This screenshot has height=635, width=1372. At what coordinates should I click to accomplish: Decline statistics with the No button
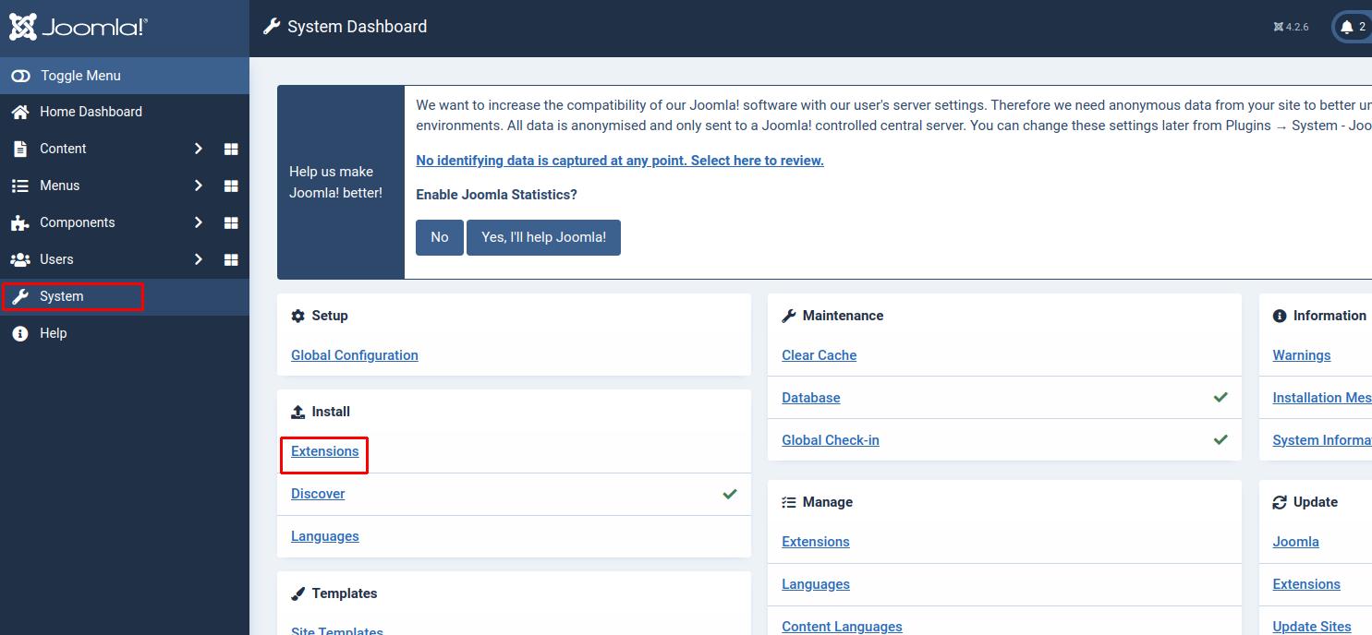439,237
